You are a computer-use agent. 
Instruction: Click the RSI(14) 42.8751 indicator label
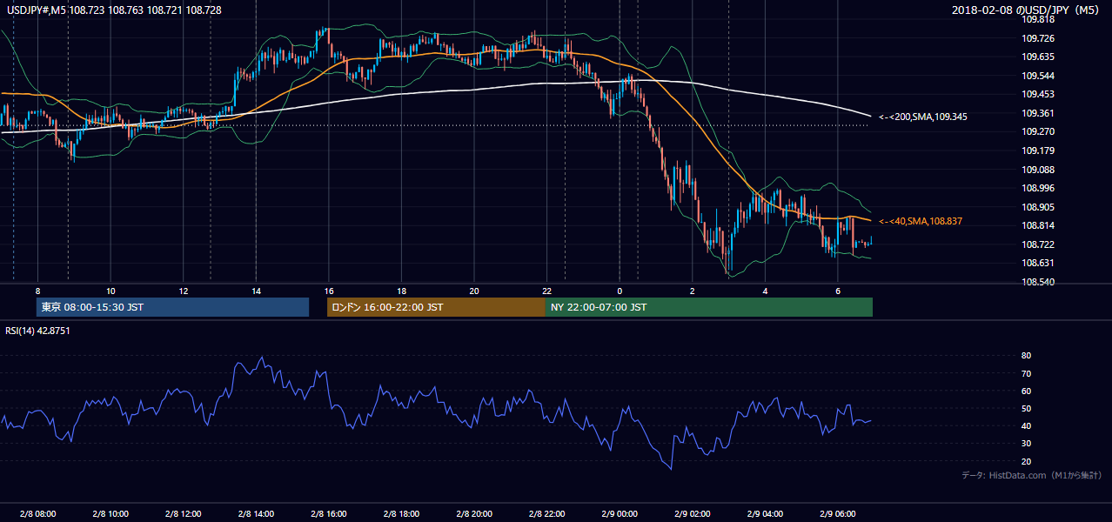37,331
